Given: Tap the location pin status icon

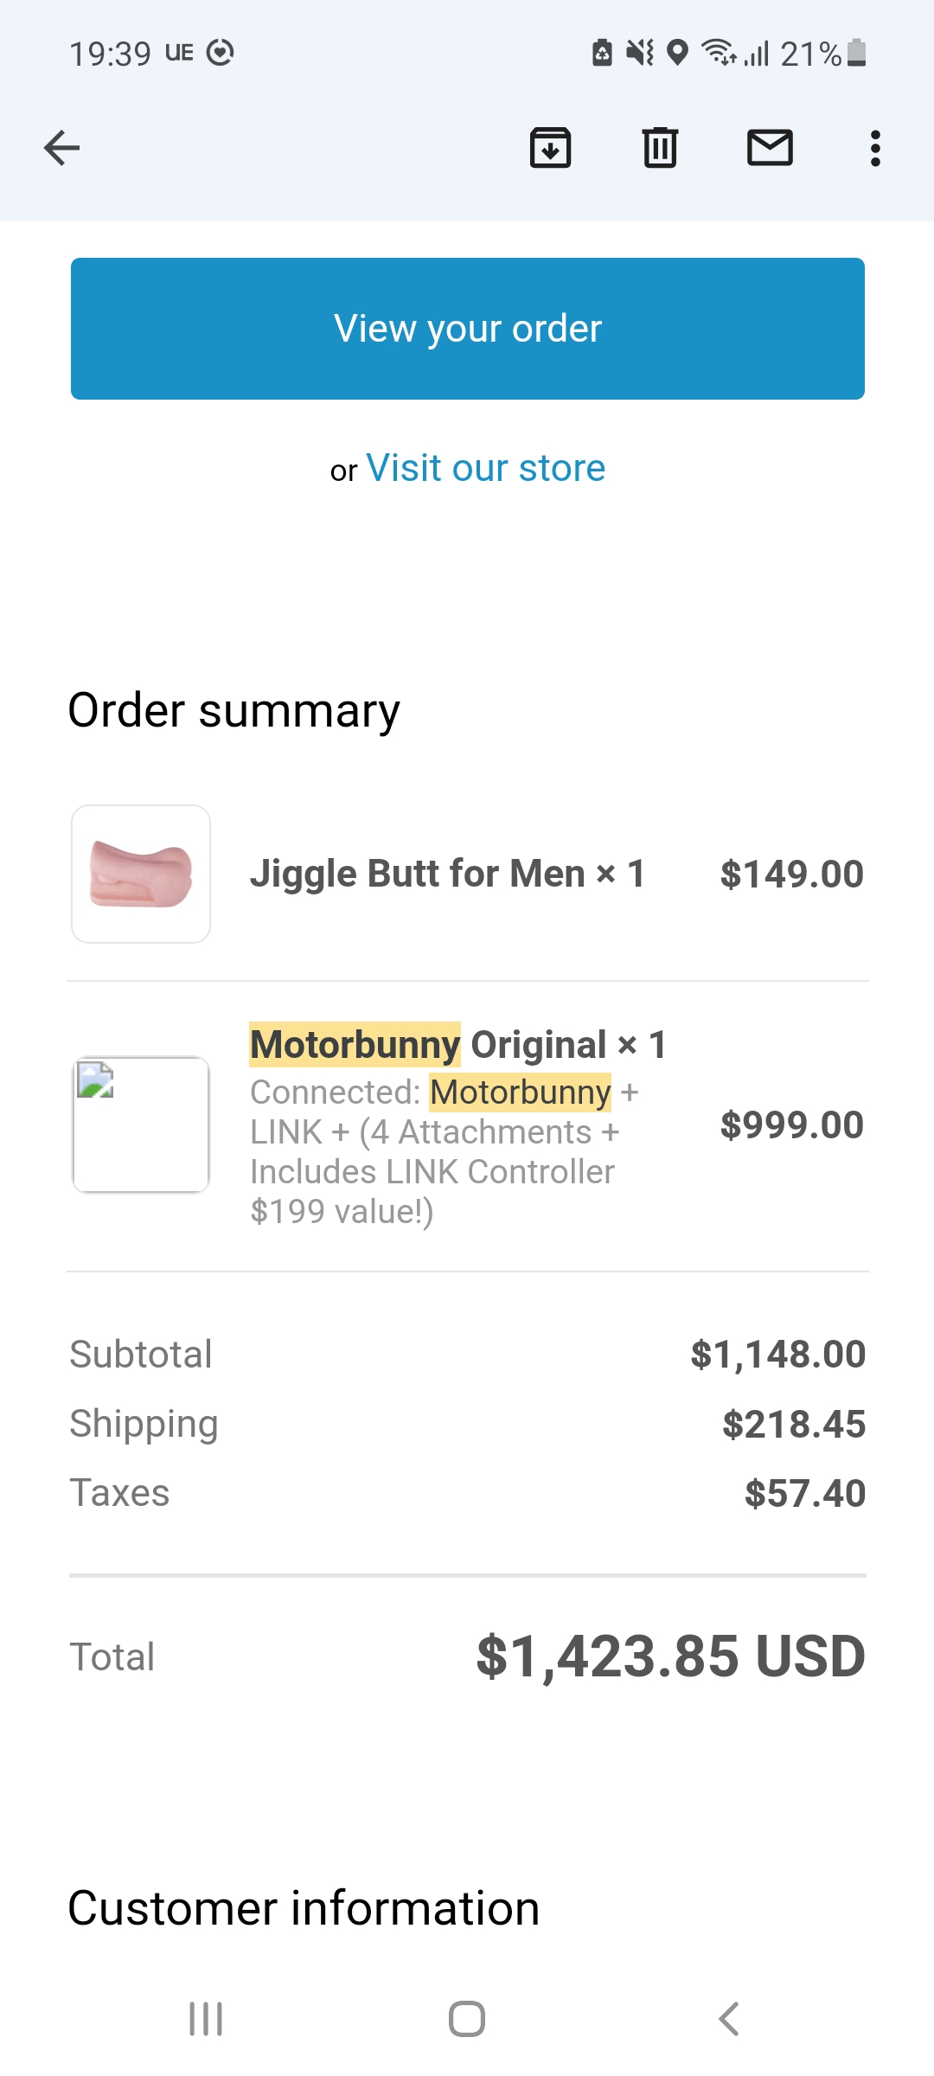Looking at the screenshot, I should point(678,53).
